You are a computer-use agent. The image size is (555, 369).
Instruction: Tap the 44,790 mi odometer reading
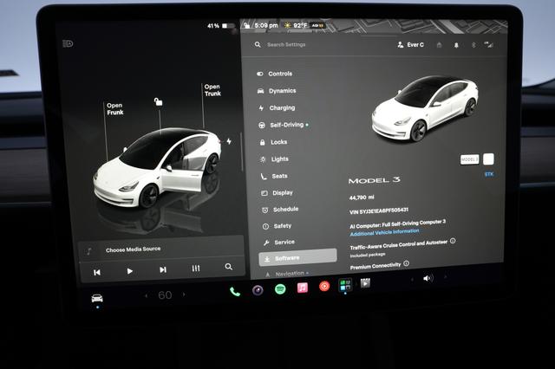(362, 197)
